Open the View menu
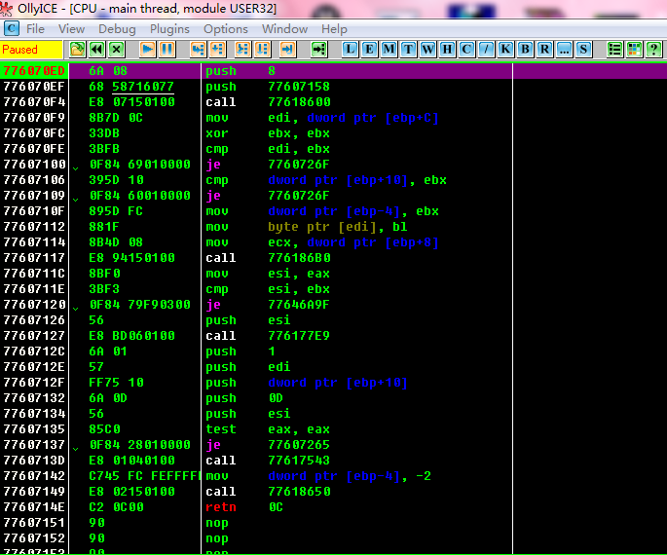This screenshot has height=555, width=667. (x=71, y=29)
